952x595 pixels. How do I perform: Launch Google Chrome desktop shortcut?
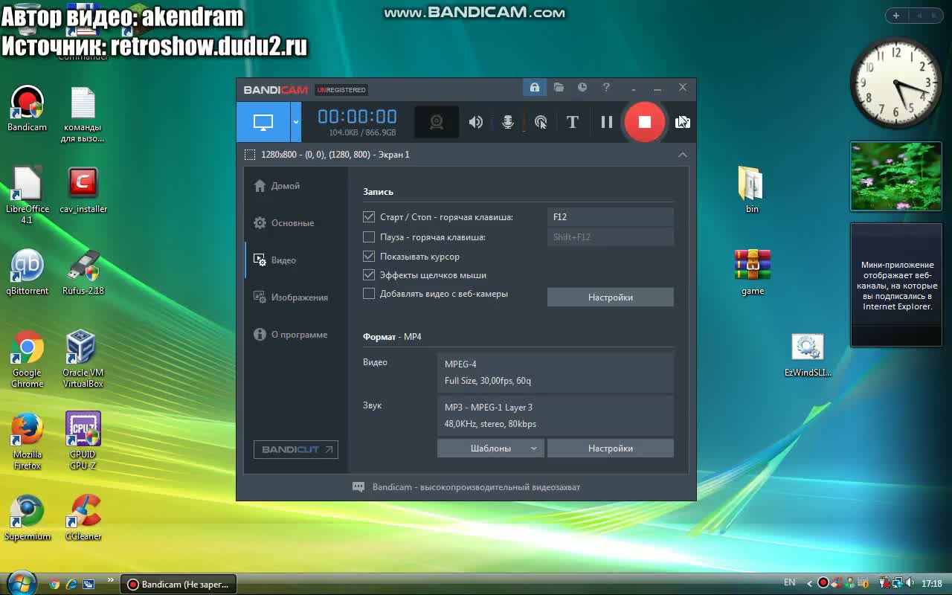point(28,360)
